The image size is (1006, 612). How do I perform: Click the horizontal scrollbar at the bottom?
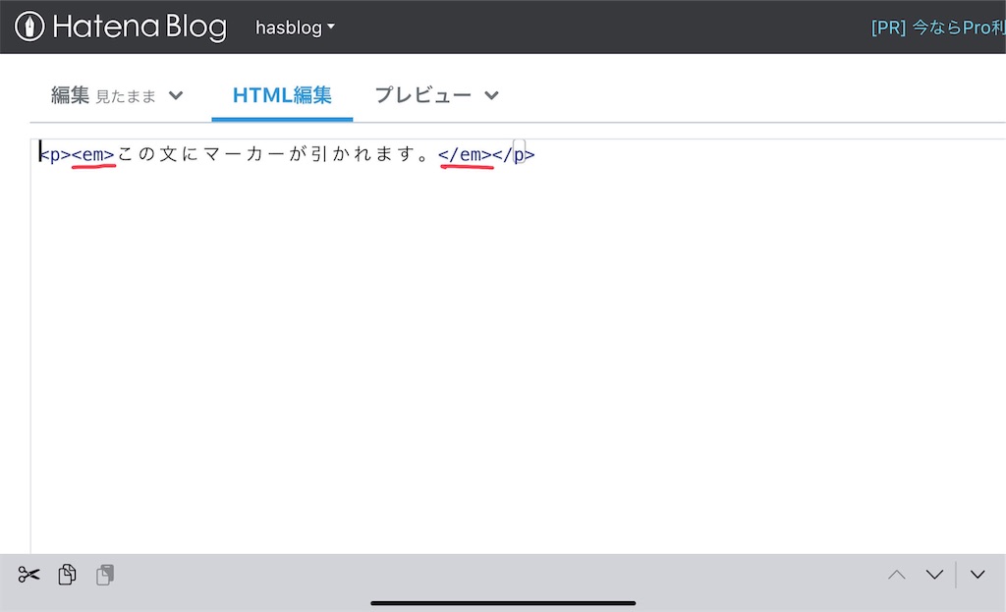503,603
